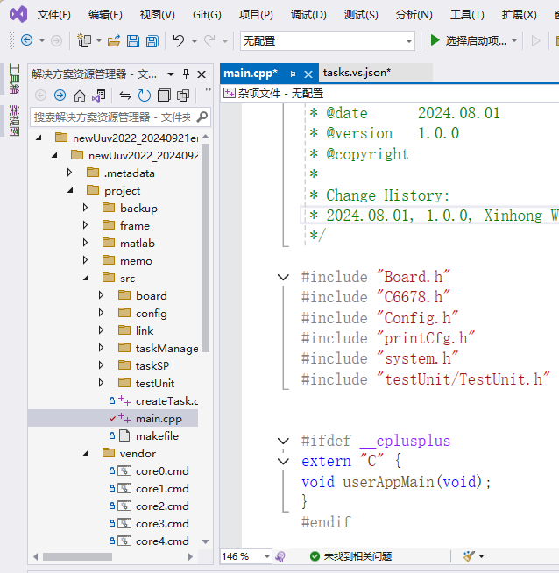Expand the matlab folder
The height and width of the screenshot is (573, 559).
(x=85, y=243)
